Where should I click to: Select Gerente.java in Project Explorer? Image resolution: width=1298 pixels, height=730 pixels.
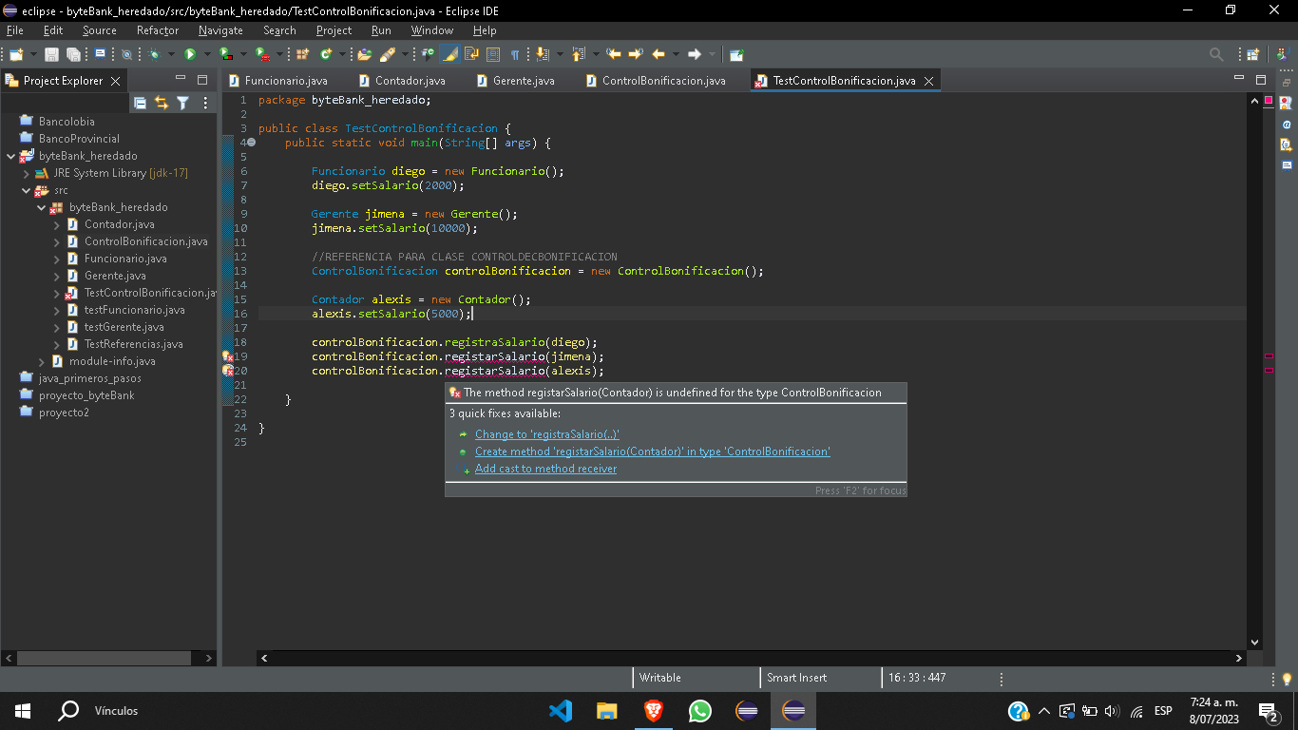115,276
